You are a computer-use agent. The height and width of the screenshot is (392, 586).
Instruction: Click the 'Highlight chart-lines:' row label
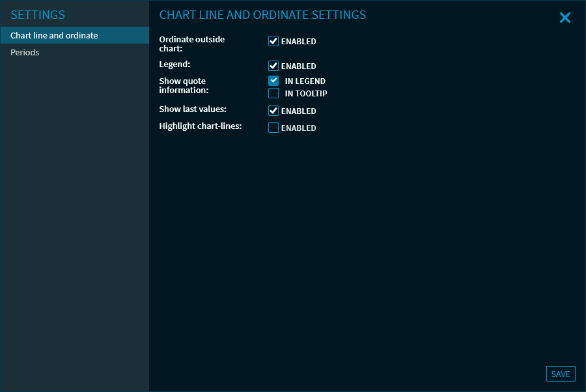200,126
